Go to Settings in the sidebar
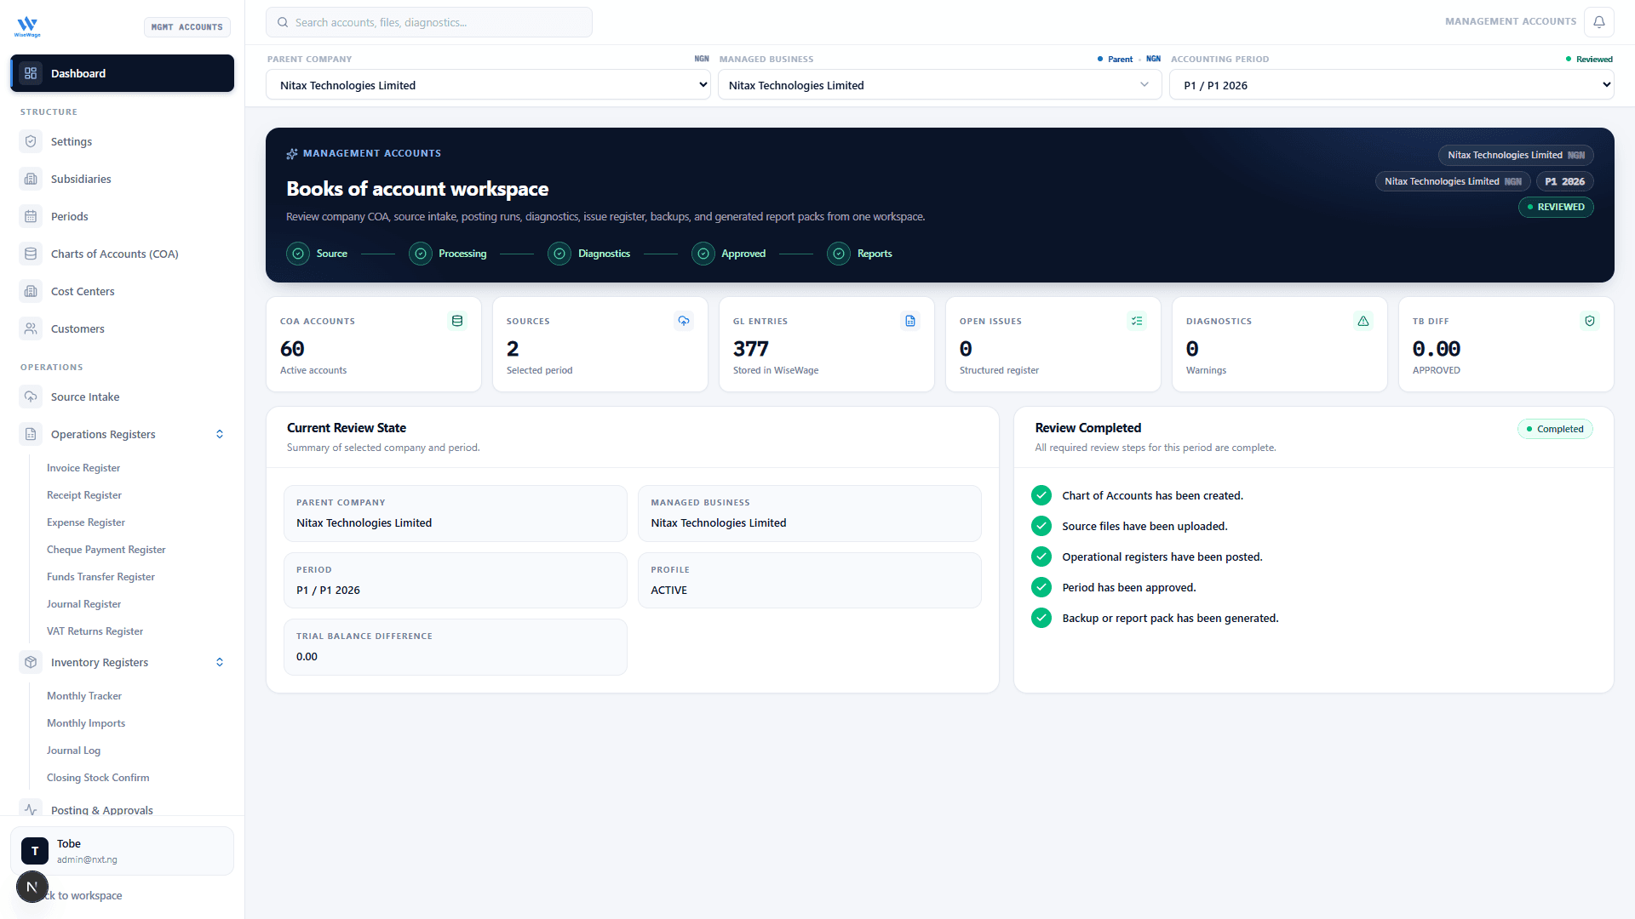1635x919 pixels. click(122, 141)
